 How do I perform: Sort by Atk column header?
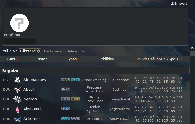click(x=144, y=59)
